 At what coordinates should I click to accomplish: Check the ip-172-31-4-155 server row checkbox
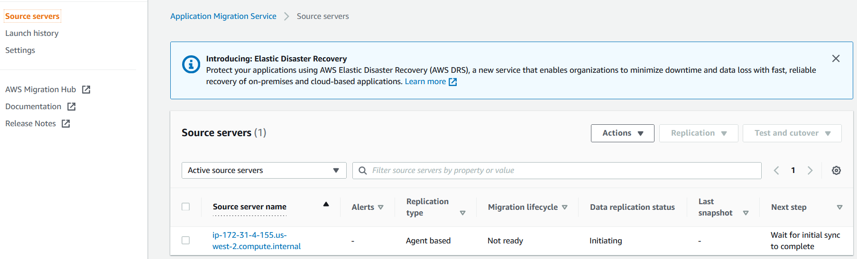(x=186, y=240)
